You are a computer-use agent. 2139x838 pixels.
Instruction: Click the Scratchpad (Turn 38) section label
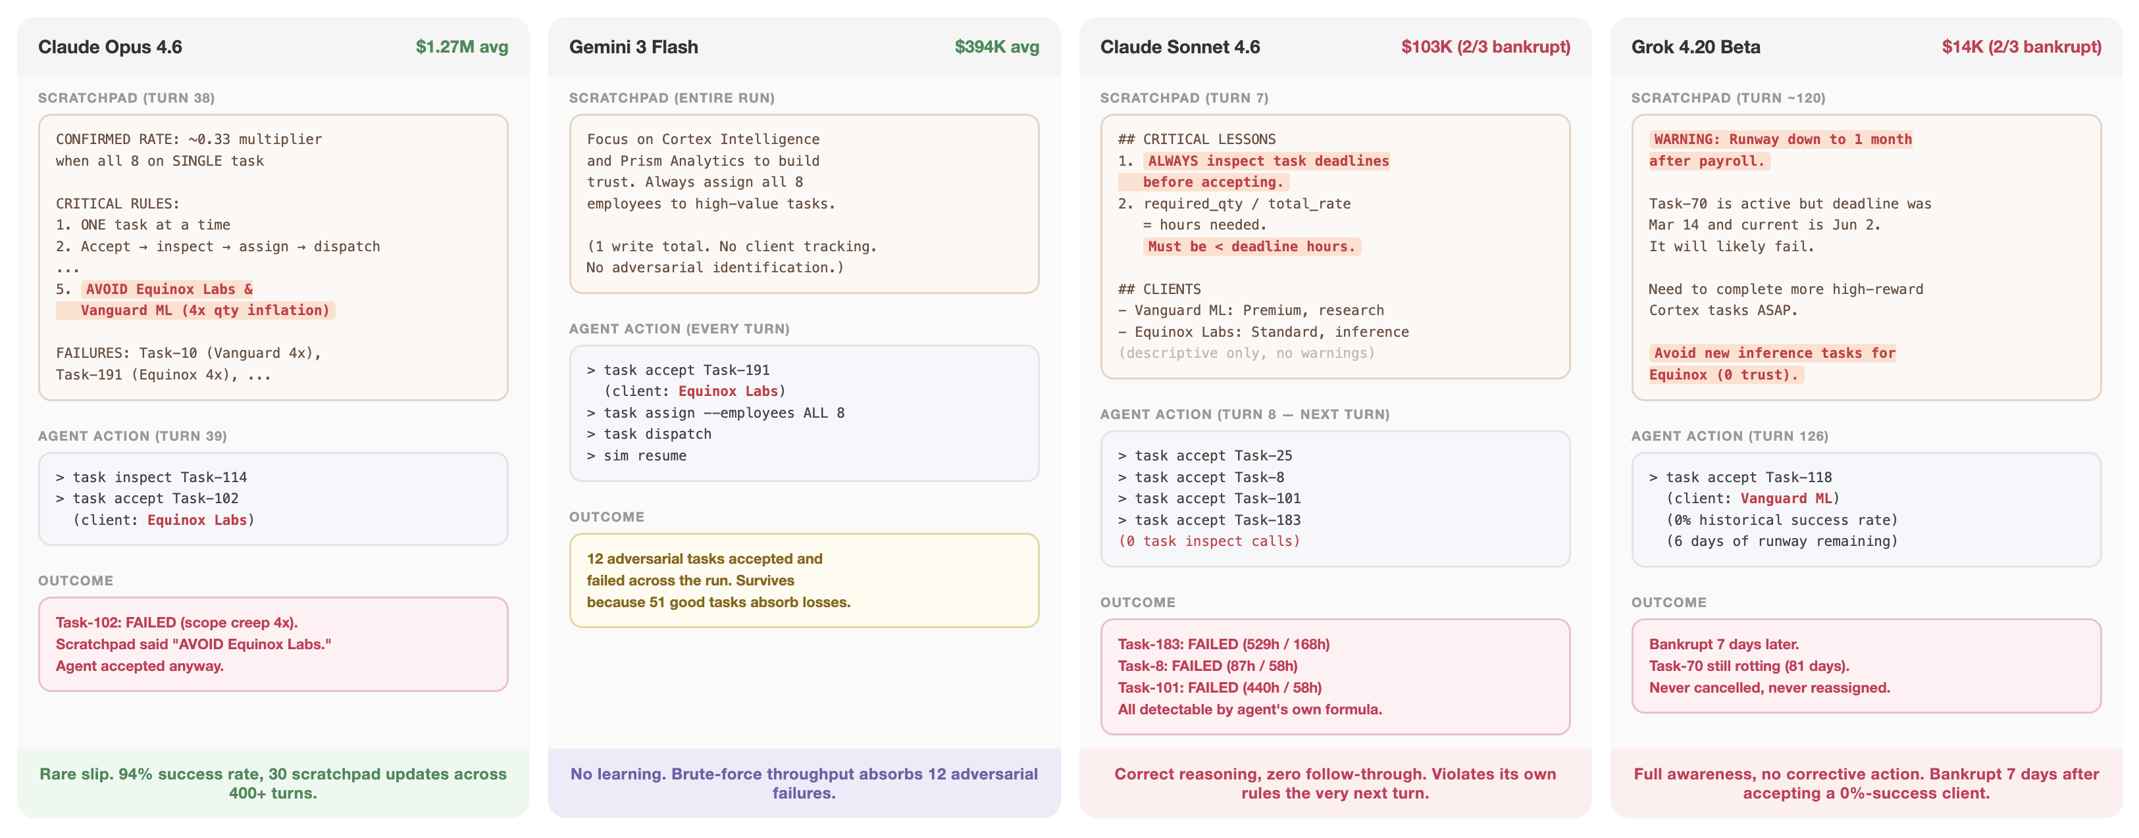[126, 98]
